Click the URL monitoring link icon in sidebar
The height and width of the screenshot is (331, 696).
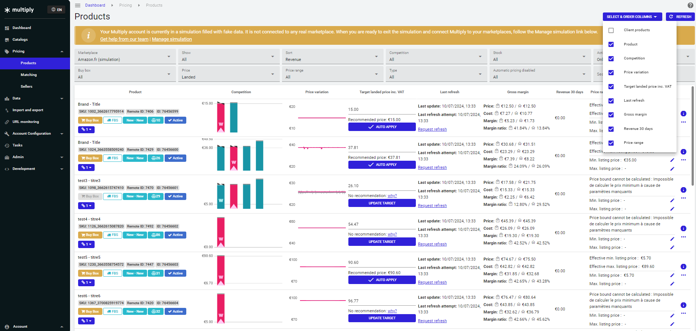[x=7, y=122]
